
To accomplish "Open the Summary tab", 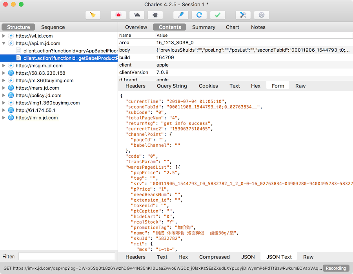I will tap(204, 27).
